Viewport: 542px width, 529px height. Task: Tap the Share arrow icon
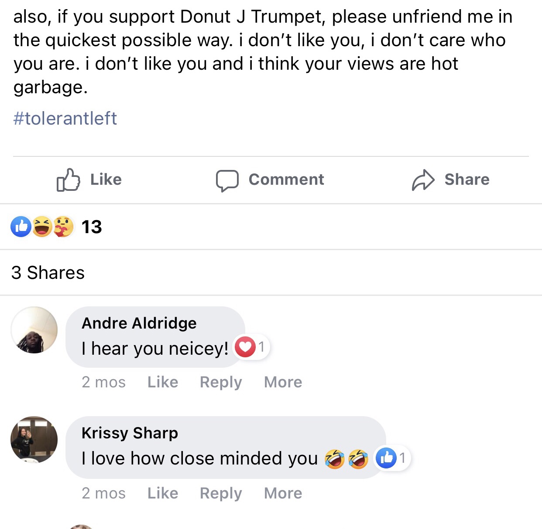[x=423, y=180]
